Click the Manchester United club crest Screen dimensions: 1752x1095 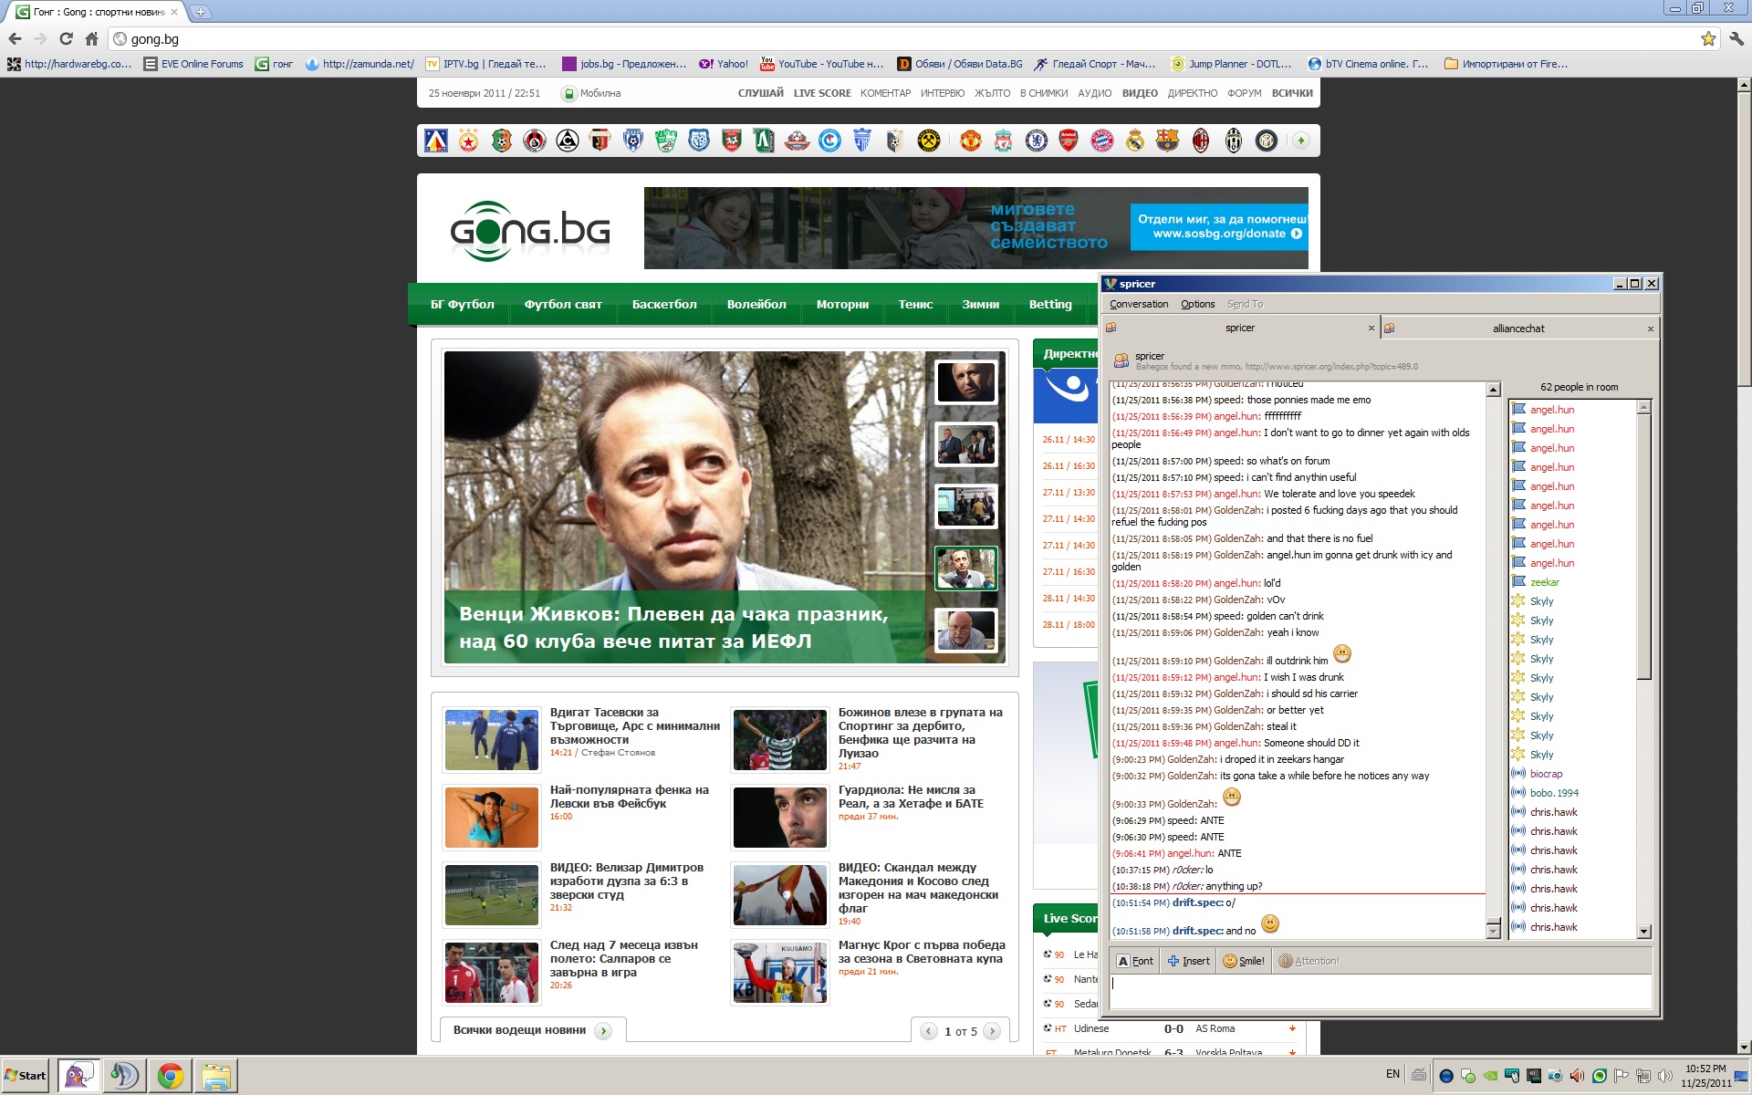click(970, 141)
